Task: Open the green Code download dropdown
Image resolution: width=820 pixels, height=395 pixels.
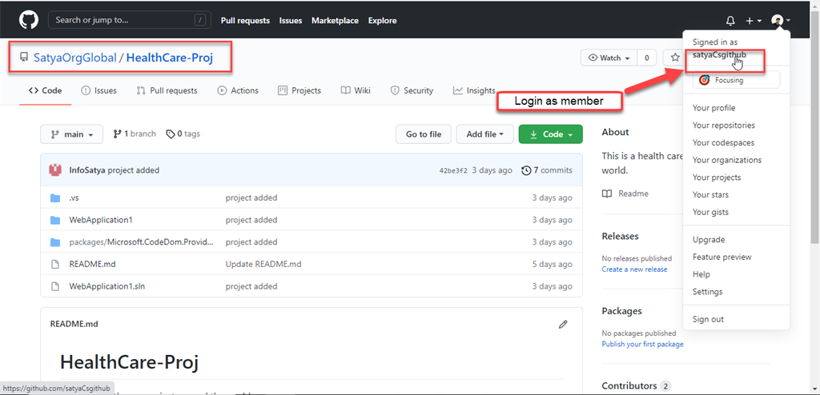Action: (551, 134)
